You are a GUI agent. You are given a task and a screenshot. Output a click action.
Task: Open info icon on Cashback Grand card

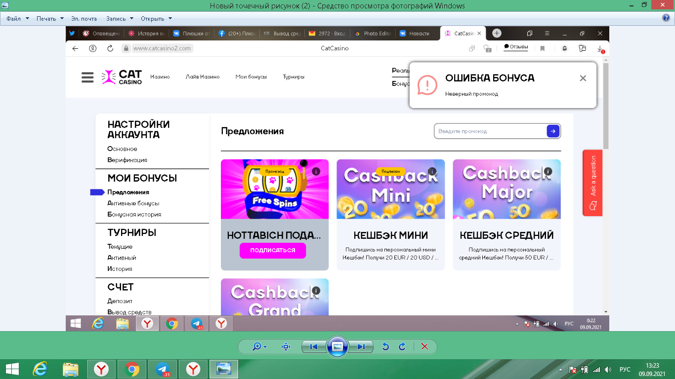tap(316, 291)
